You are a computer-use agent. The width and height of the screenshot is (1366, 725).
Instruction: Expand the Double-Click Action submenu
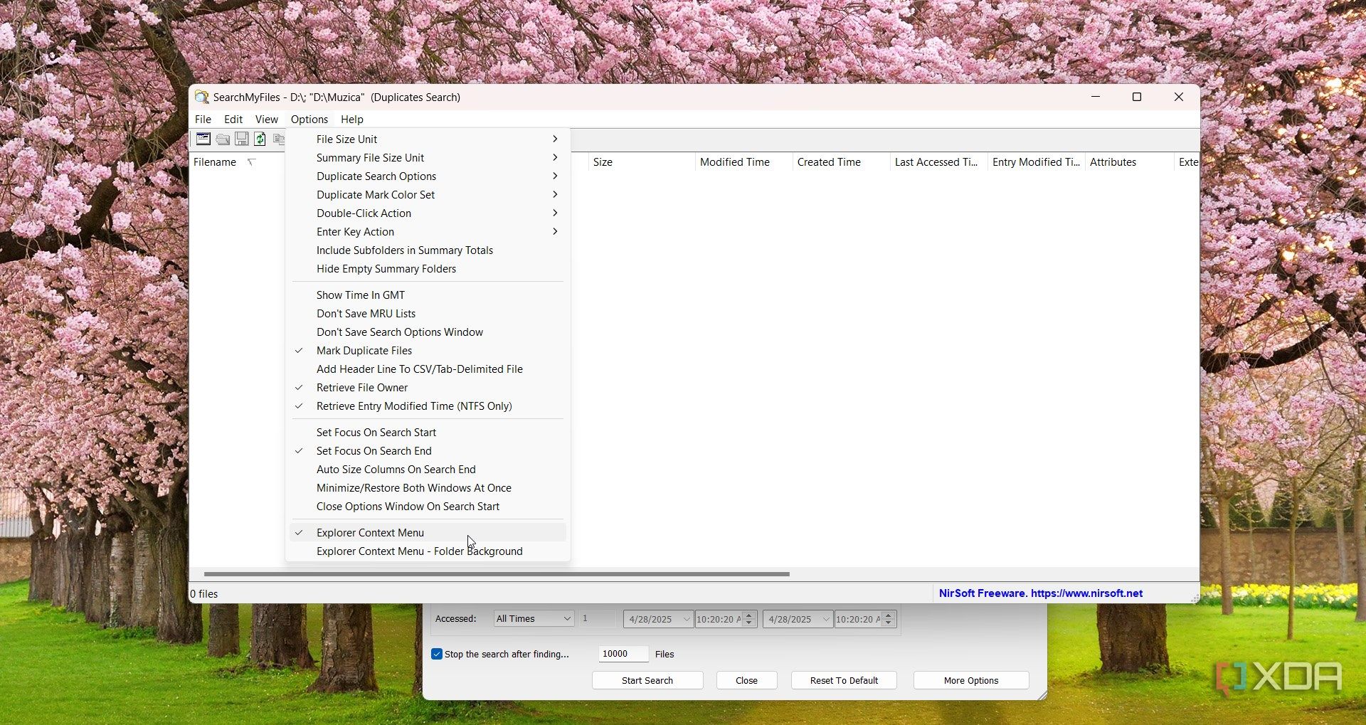[428, 213]
